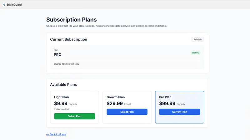Refresh the current subscription
Screen dimensions: 250x140
(x=197, y=40)
